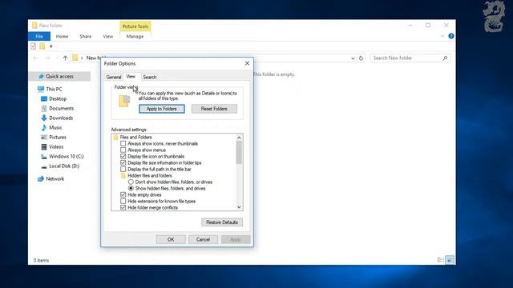This screenshot has width=513, height=288.
Task: Click the search magnifier icon
Action: (445, 58)
